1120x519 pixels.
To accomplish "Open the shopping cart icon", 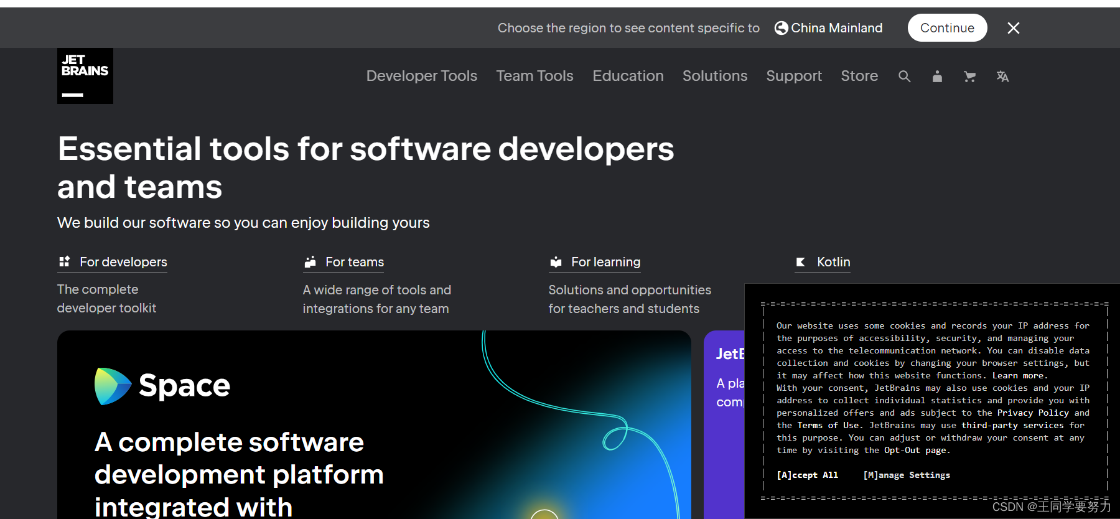I will click(x=969, y=77).
